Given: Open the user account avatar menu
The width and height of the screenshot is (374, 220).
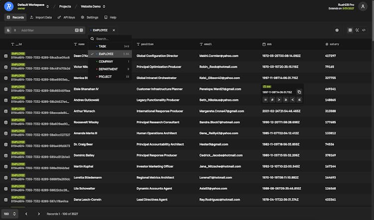Looking at the screenshot, I should 363,6.
